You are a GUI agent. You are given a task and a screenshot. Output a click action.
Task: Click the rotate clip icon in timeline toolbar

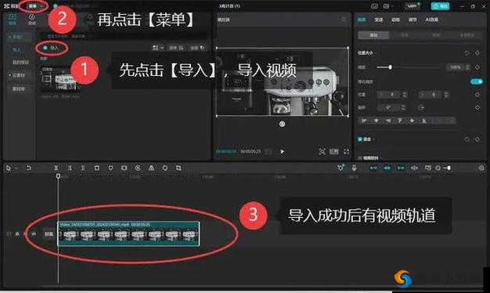pyautogui.click(x=165, y=168)
